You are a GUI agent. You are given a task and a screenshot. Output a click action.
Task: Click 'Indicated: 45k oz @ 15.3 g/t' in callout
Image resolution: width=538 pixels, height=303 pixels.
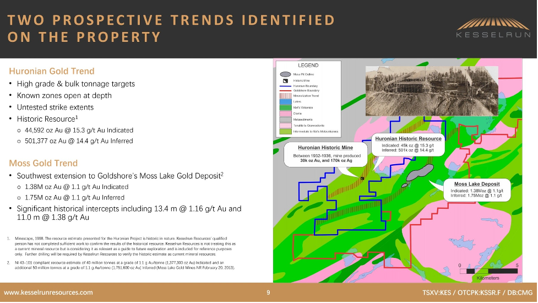(408, 145)
